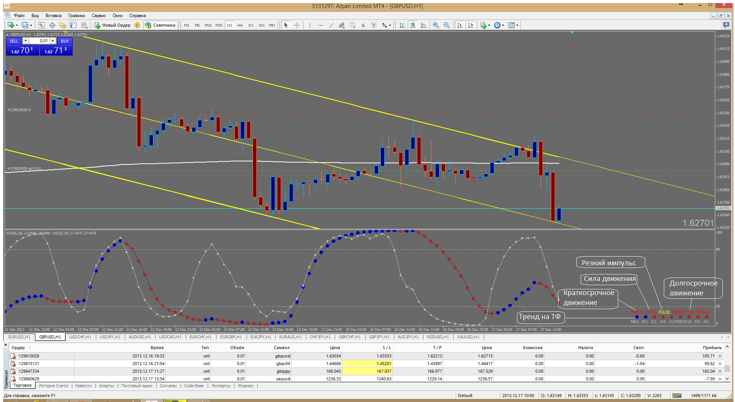Open a new chart with toolbar icon
735x402 pixels.
[11, 25]
